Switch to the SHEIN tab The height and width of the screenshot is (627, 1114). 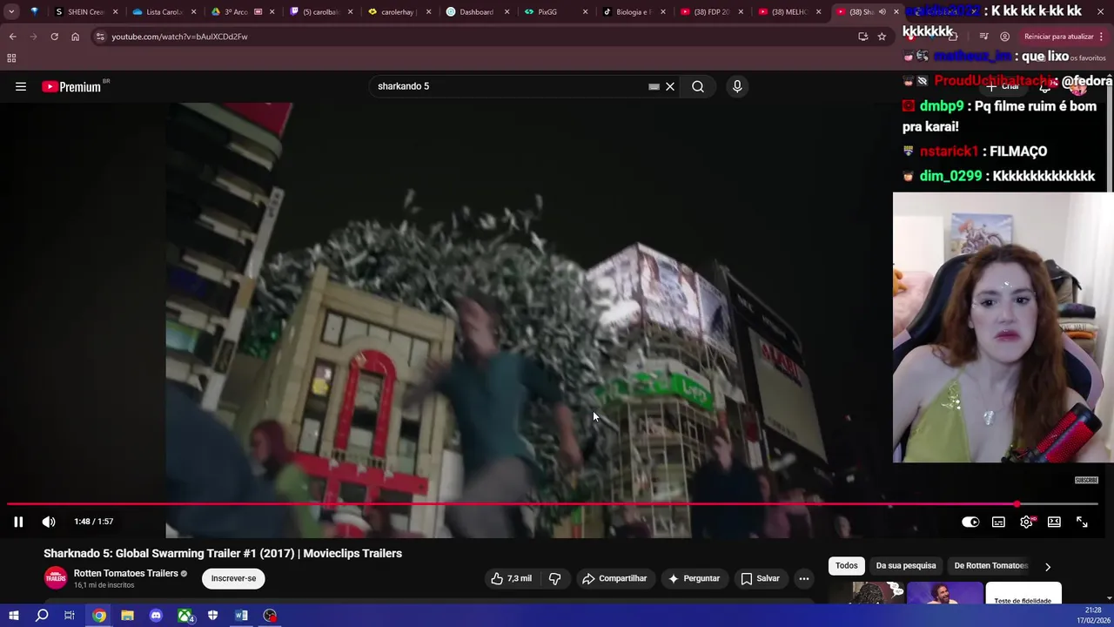tap(84, 12)
